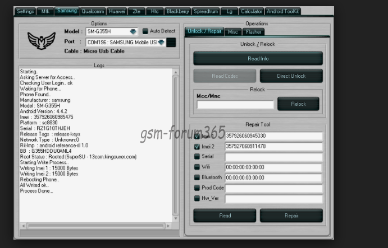388x248 pixels.
Task: Switch to the Zte tab
Action: pos(136,11)
